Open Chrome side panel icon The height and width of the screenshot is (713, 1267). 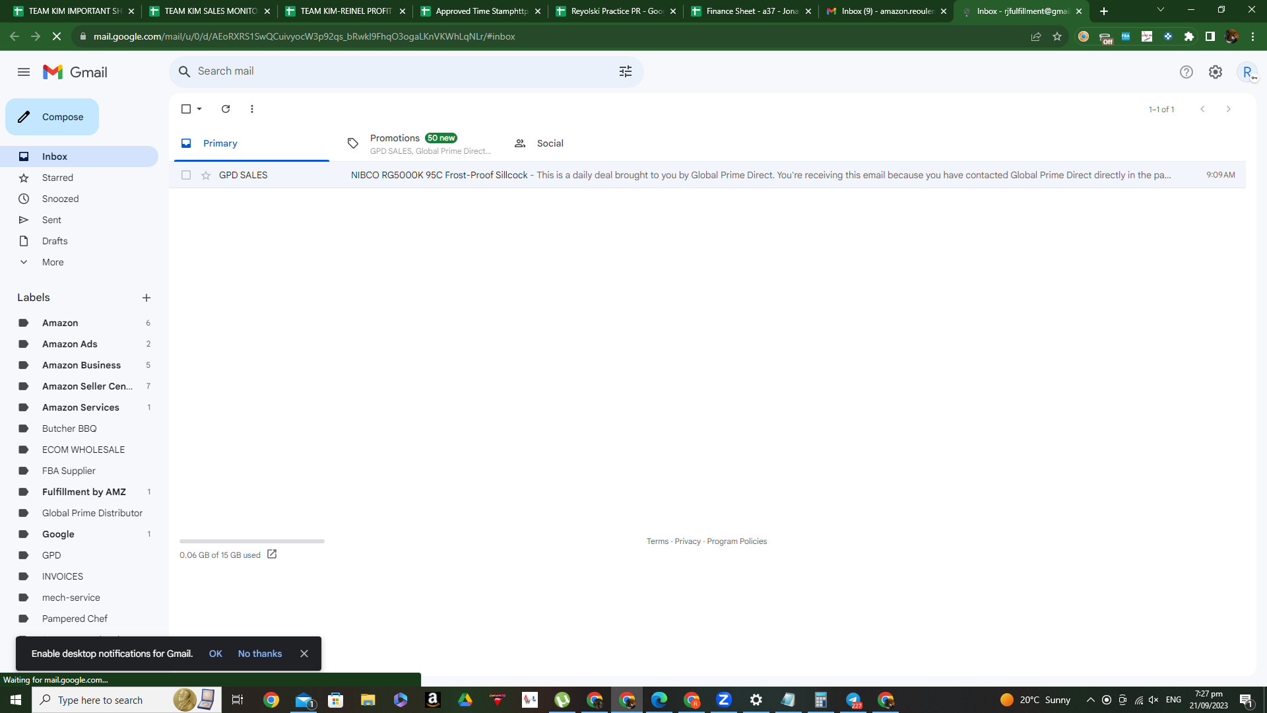coord(1210,36)
